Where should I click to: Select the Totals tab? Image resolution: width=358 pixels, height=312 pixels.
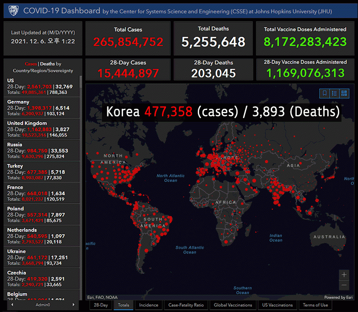pyautogui.click(x=124, y=305)
